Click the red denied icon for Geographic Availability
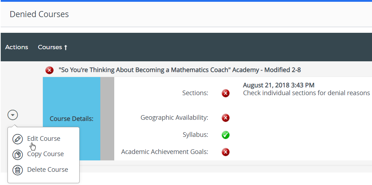 (x=225, y=118)
